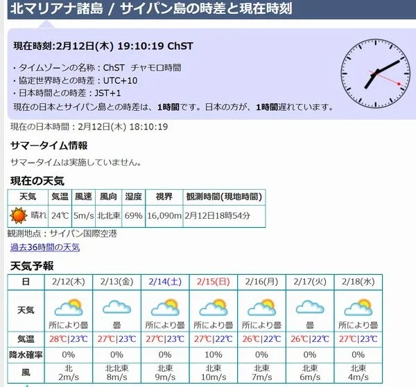
Task: Click the 28℃|23℃ temperature cell for 2/12
Action: coord(68,339)
